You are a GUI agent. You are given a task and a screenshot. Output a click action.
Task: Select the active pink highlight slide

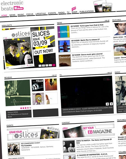(x=54, y=65)
